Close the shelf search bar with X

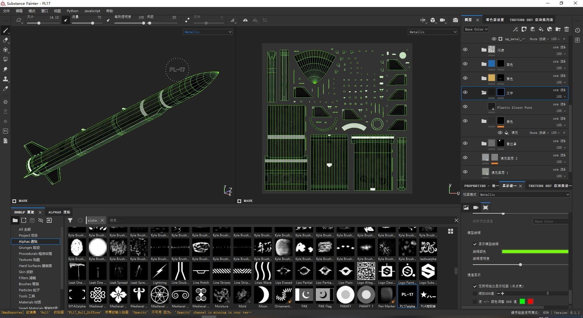(456, 220)
